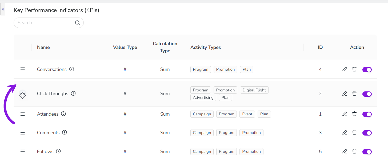Edit the Conversations KPI with pencil icon

coord(345,69)
